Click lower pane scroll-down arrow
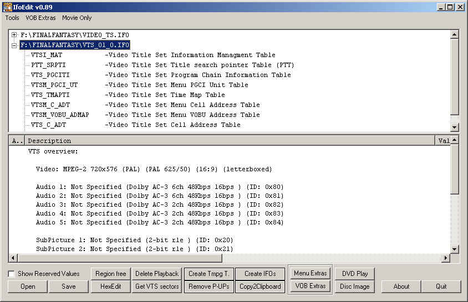The height and width of the screenshot is (302, 468). (x=454, y=249)
